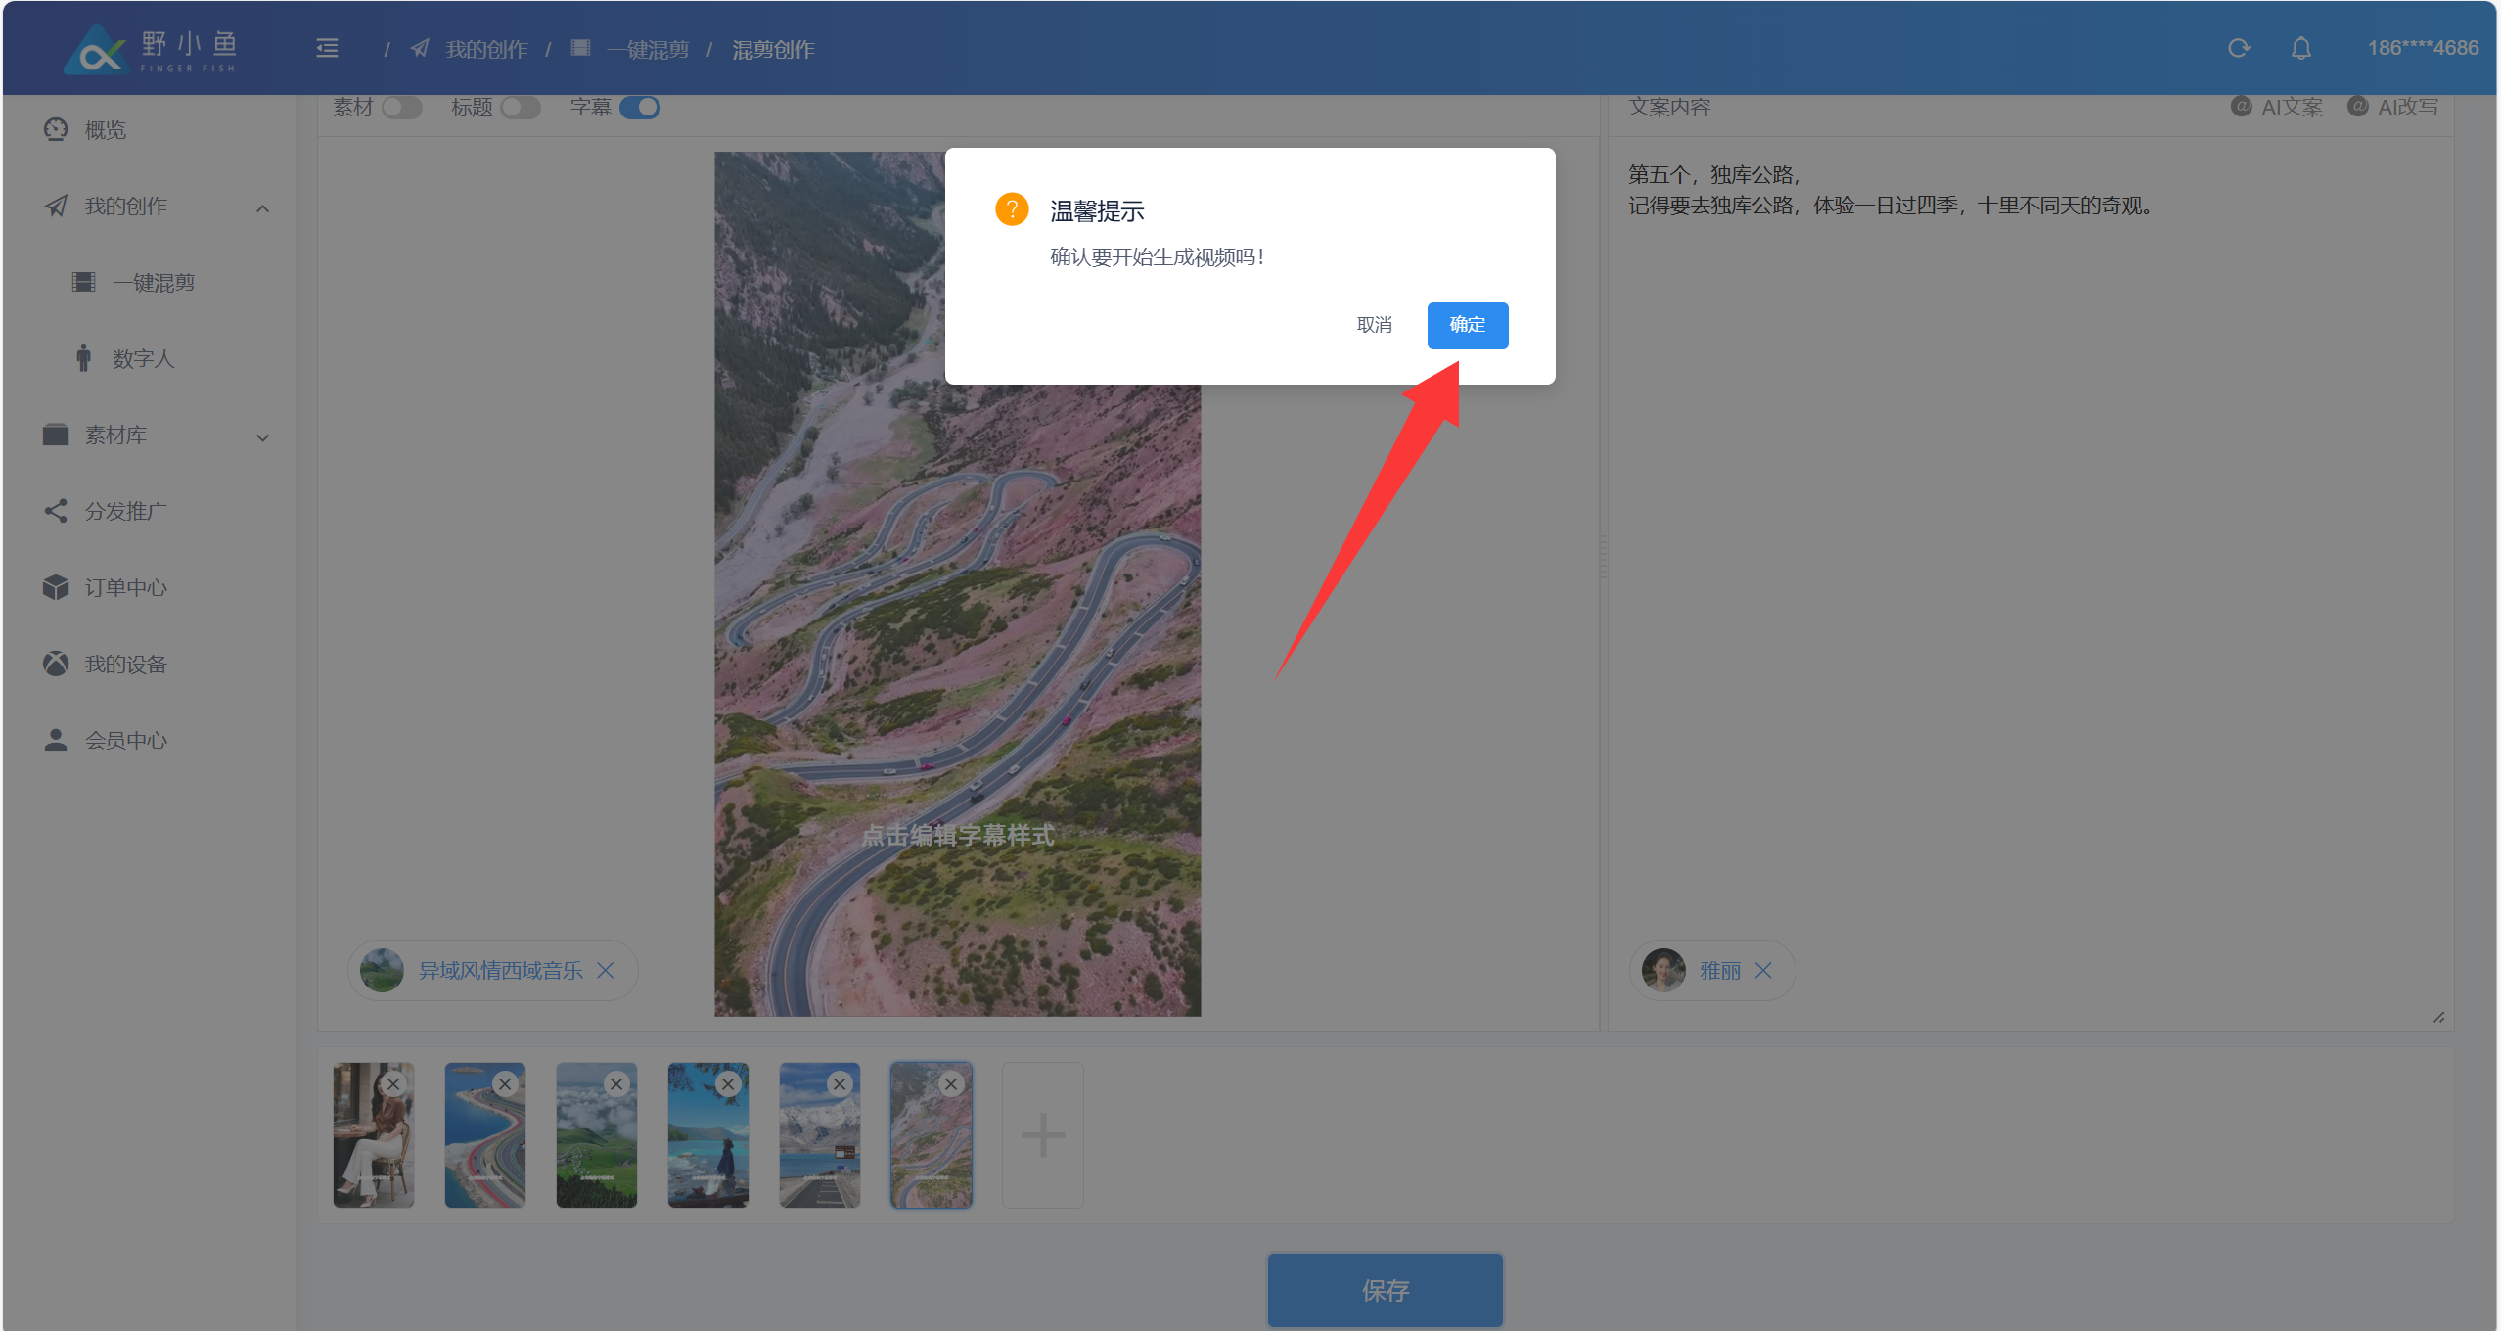Collapse sidebar with the menu fold icon
This screenshot has height=1331, width=2501.
pyautogui.click(x=327, y=48)
